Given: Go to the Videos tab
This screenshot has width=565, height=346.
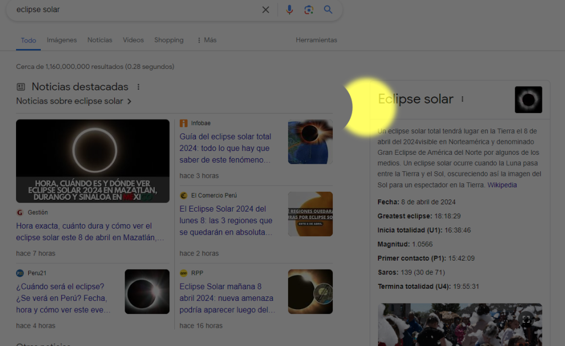Looking at the screenshot, I should click(133, 40).
